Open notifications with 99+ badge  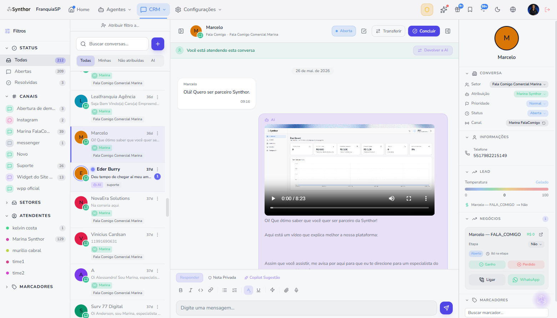coord(483,10)
